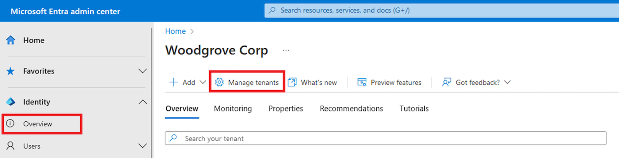Viewport: 619px width, 158px height.
Task: Click the Got feedback person icon
Action: click(447, 82)
